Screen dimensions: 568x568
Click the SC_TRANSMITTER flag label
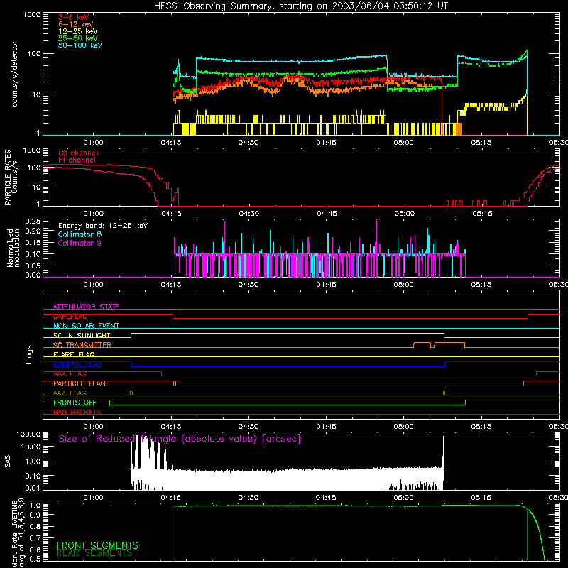tap(82, 345)
